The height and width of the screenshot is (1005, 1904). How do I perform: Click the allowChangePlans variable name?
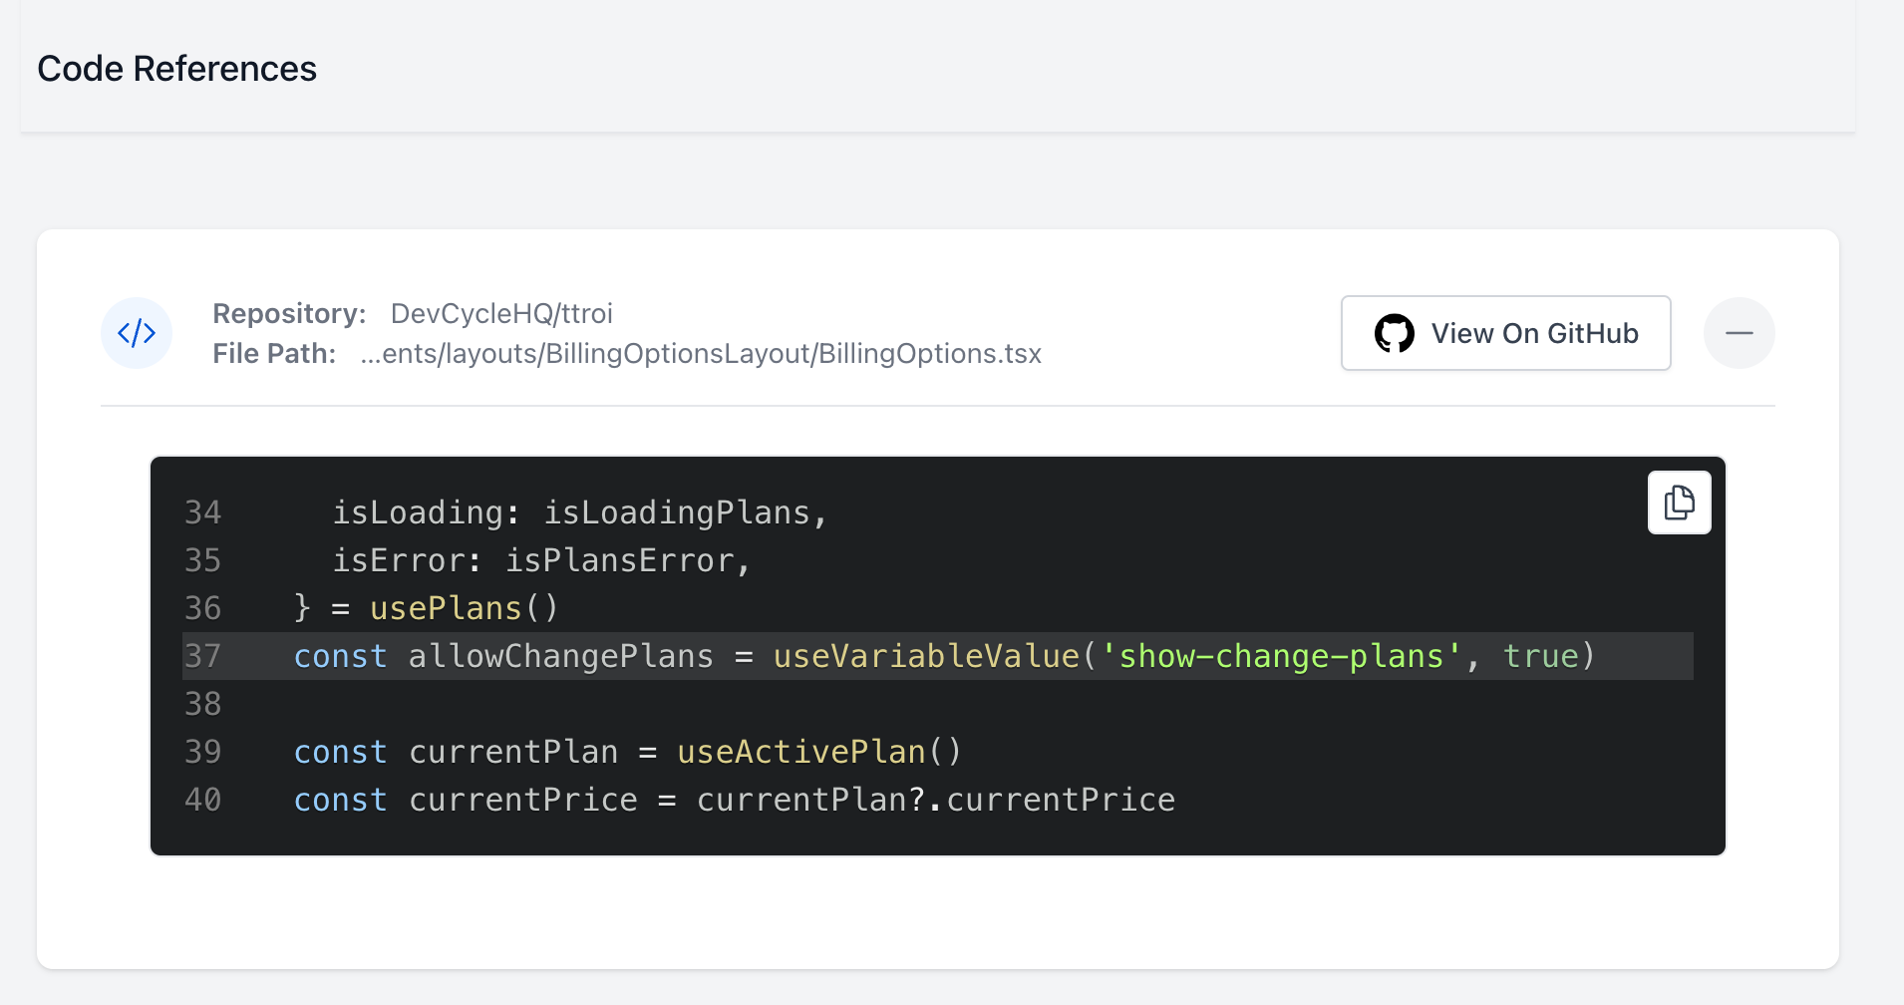tap(560, 656)
